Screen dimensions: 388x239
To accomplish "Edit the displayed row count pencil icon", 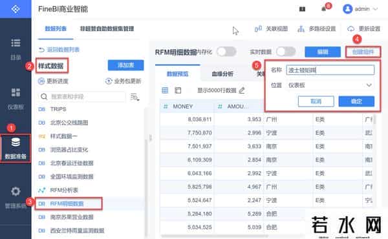I will pyautogui.click(x=242, y=90).
